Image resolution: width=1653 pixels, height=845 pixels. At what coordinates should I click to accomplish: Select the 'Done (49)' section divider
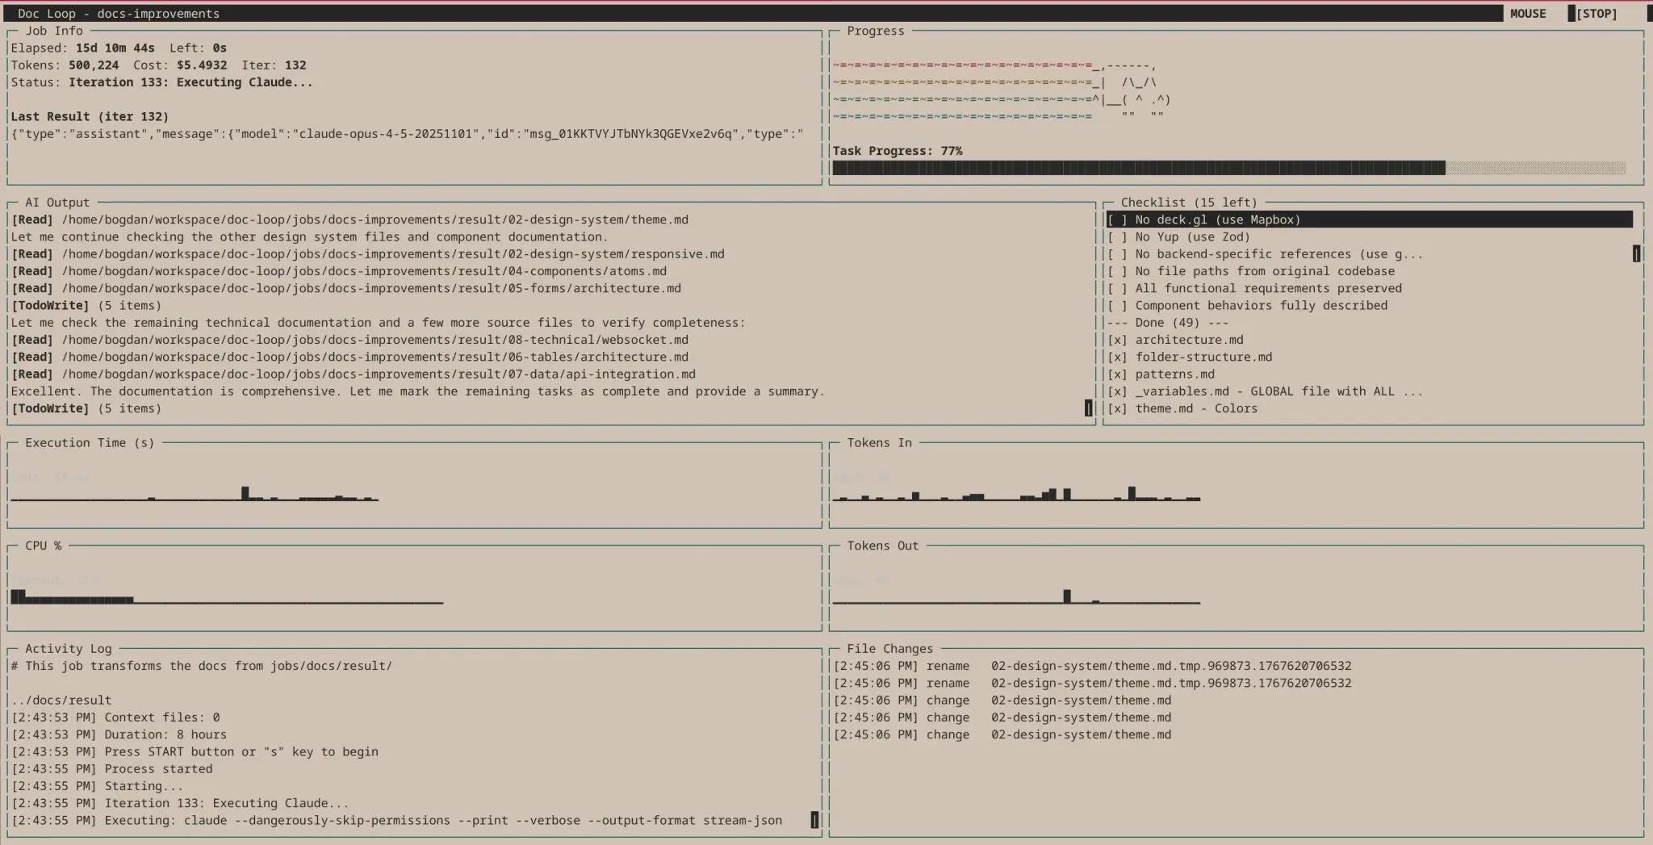pos(1167,323)
